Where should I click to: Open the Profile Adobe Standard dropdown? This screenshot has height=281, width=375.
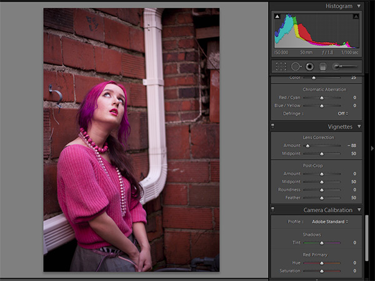(x=330, y=222)
